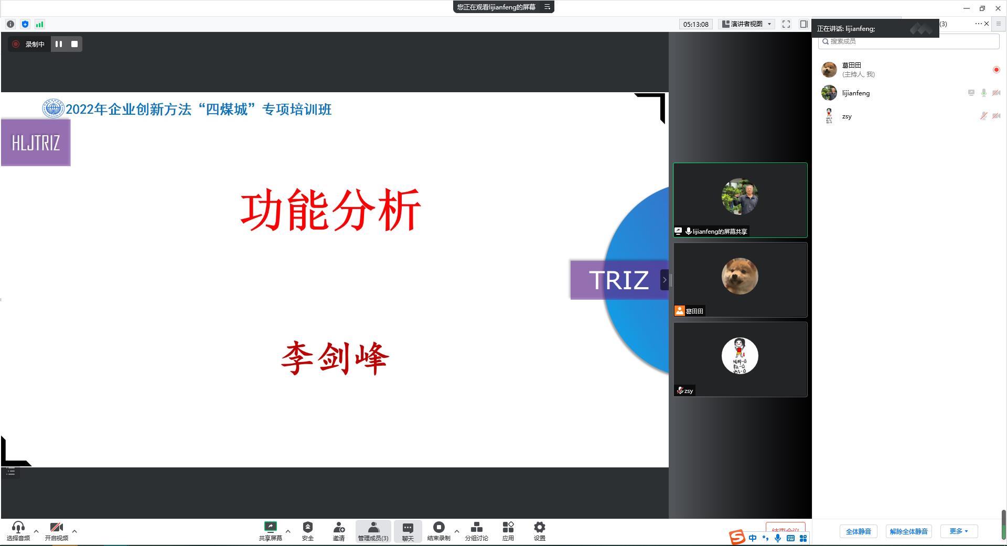1007x546 pixels.
Task: Click the meeting info icon at top left
Action: pyautogui.click(x=10, y=24)
